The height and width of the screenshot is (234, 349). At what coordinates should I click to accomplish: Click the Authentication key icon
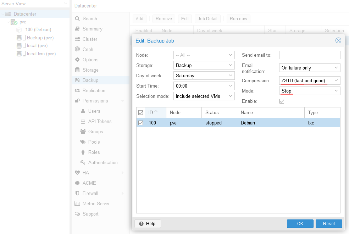(83, 162)
